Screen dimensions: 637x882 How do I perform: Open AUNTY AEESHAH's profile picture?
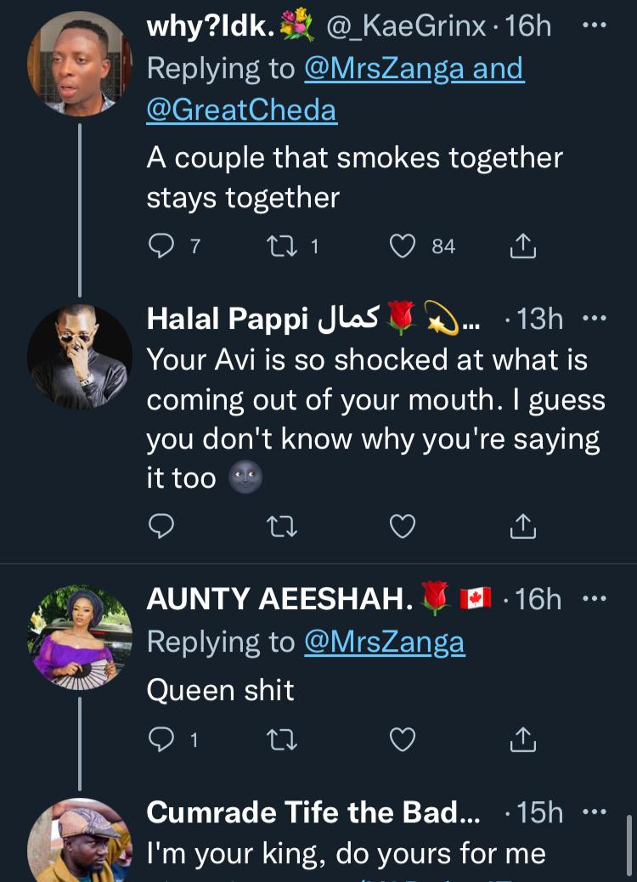coord(80,637)
